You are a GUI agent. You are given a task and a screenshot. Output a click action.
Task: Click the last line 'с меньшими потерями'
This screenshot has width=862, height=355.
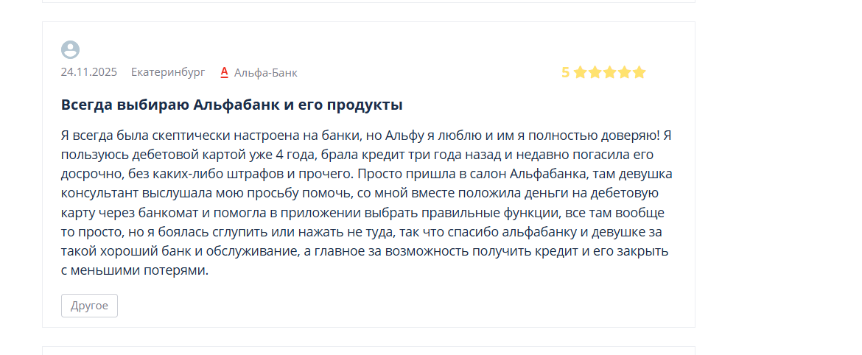click(135, 270)
